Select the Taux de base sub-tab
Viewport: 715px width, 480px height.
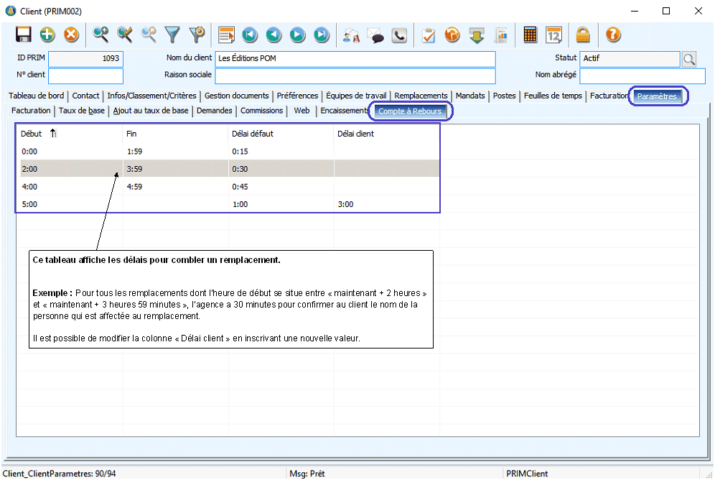81,111
